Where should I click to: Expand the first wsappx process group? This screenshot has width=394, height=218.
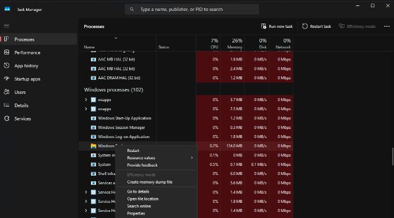point(85,100)
